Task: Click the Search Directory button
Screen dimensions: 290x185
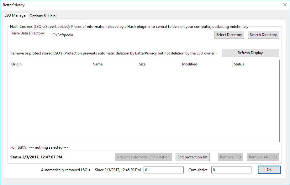Action: 263,35
